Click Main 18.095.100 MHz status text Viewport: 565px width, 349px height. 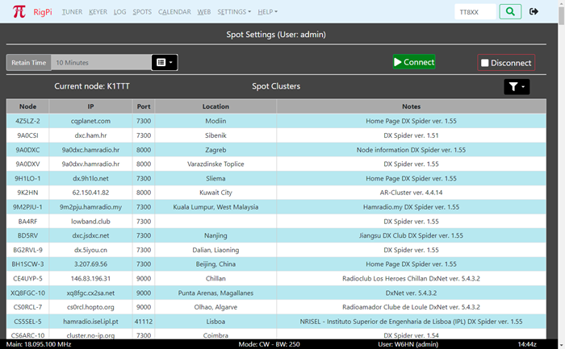pos(39,344)
